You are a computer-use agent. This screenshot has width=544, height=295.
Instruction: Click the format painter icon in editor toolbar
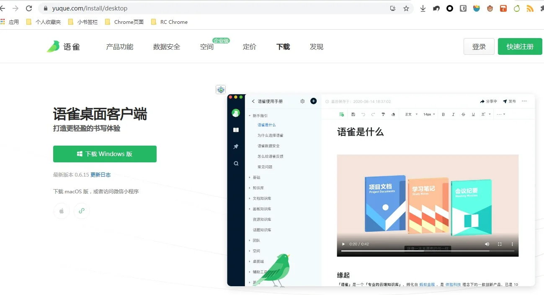pos(383,114)
